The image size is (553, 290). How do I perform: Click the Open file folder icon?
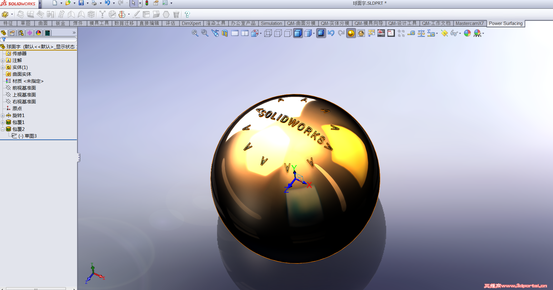coord(68,3)
